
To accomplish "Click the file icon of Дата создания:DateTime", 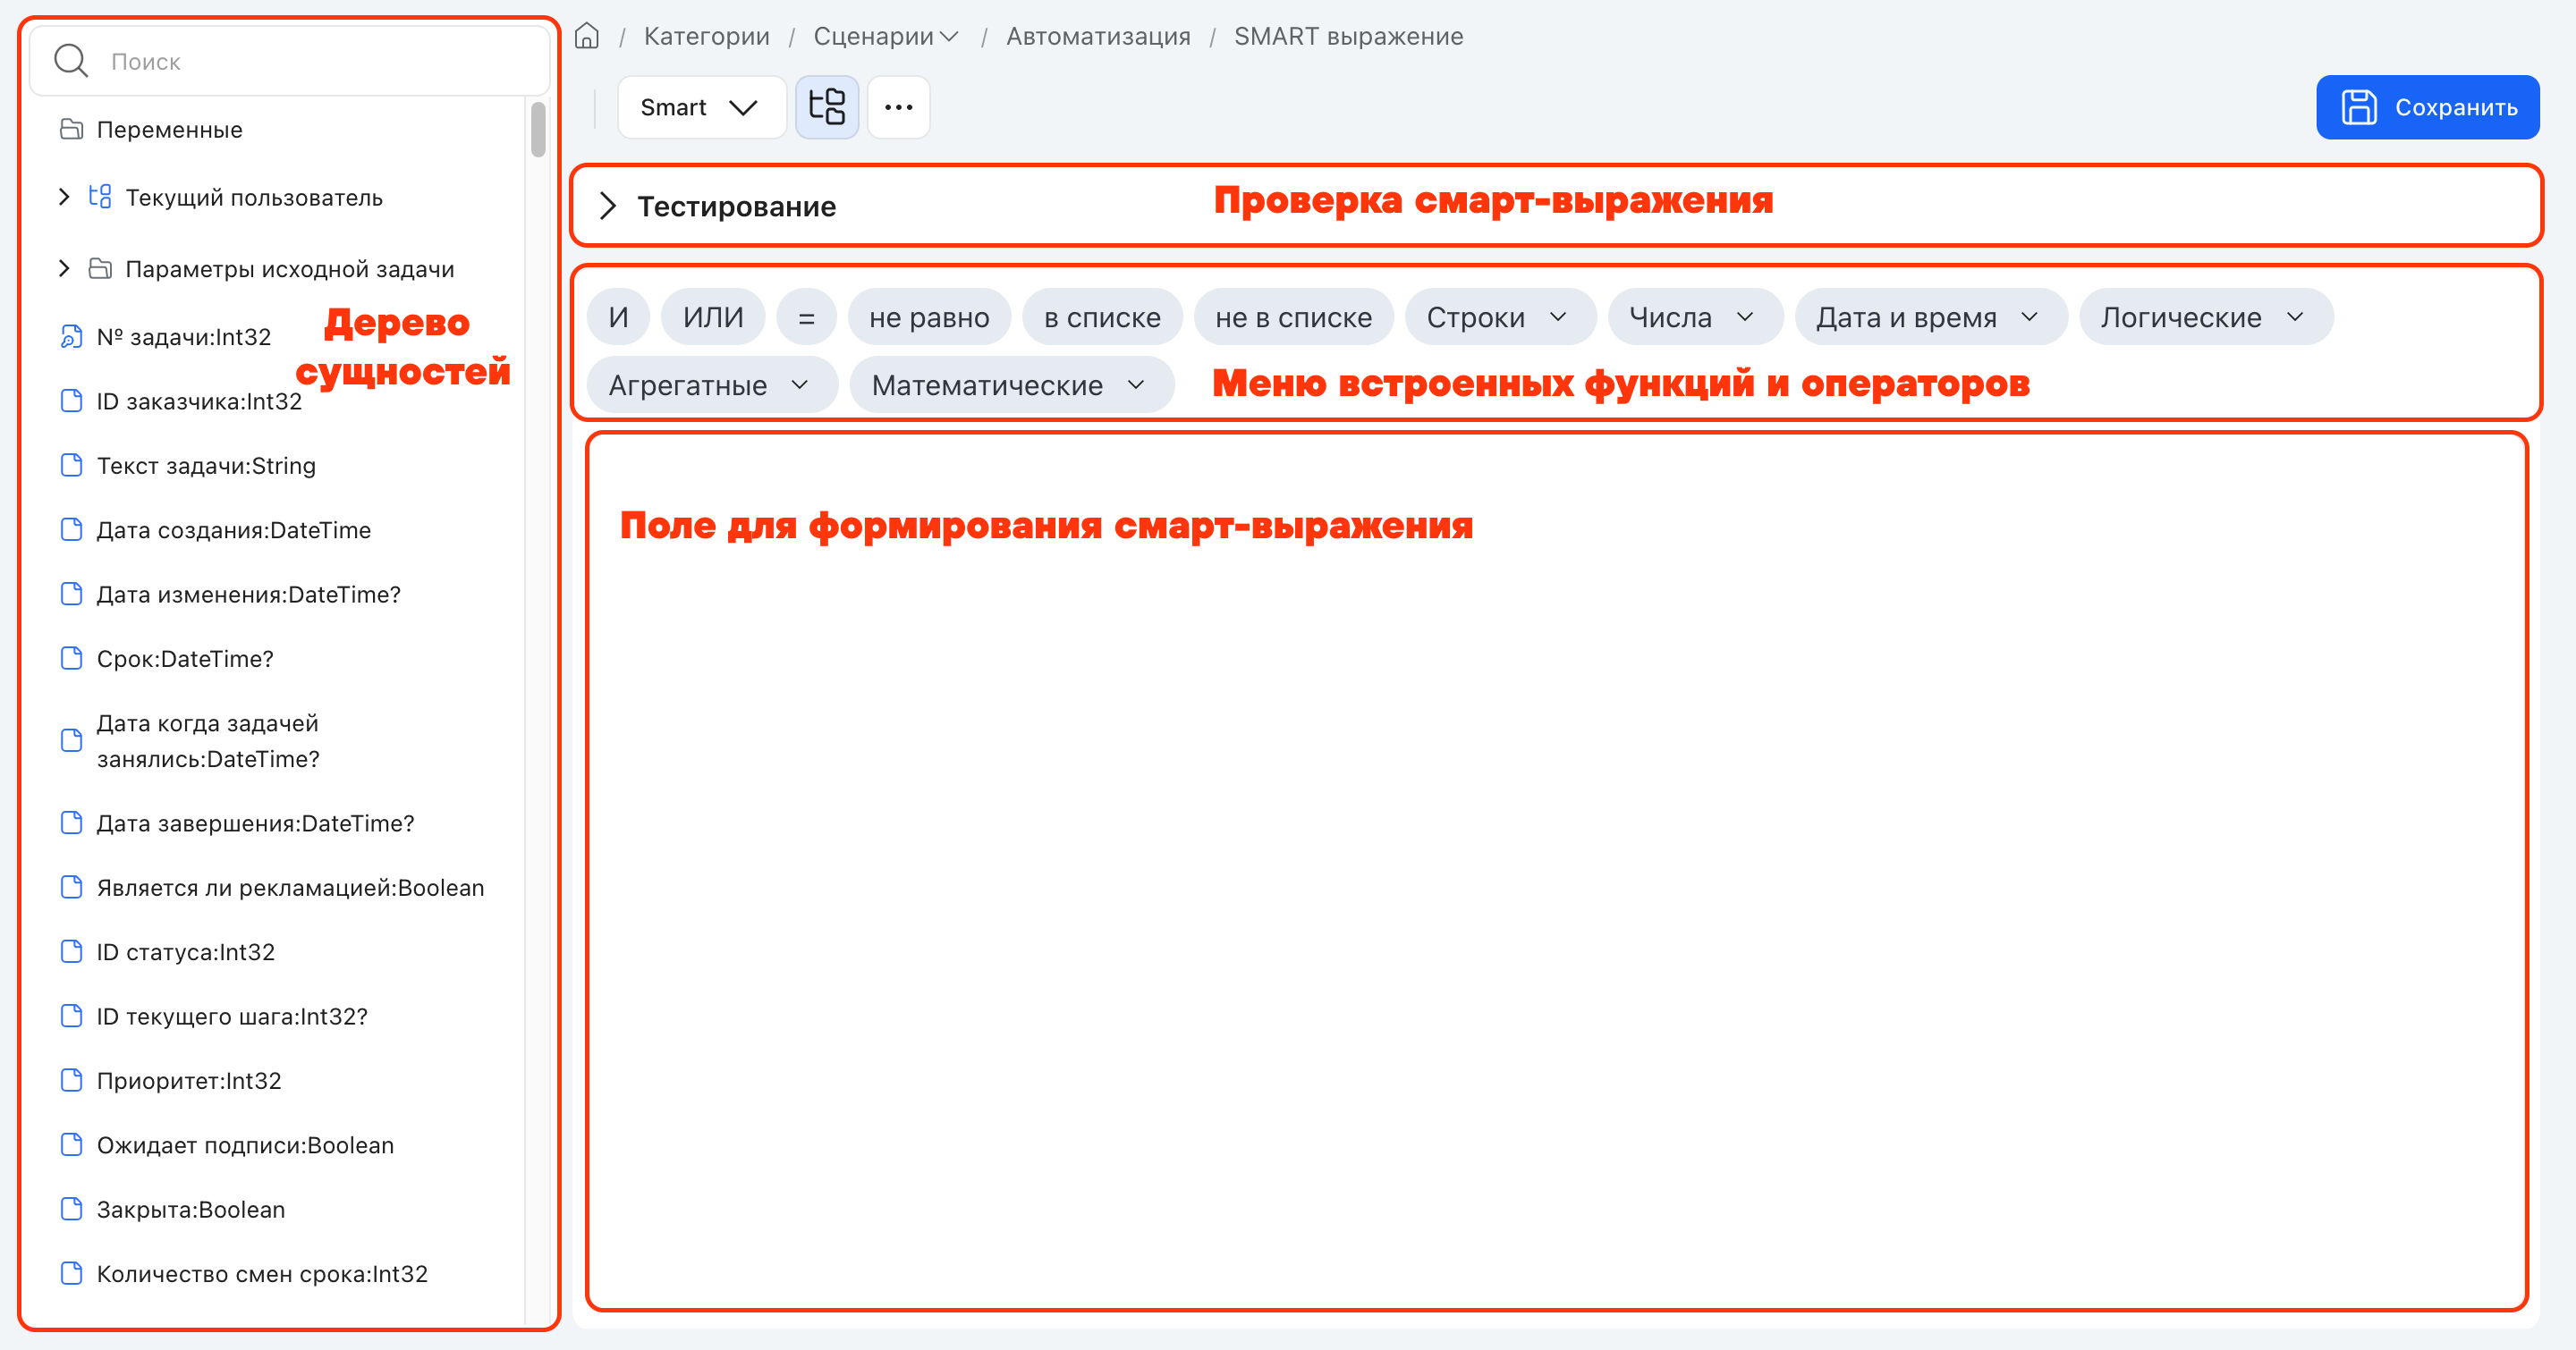I will pos(71,529).
